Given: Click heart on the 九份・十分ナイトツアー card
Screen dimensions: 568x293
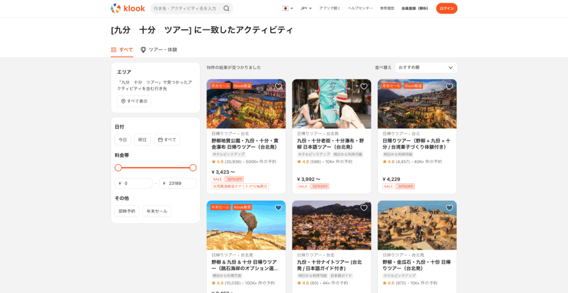Looking at the screenshot, I should click(x=364, y=208).
